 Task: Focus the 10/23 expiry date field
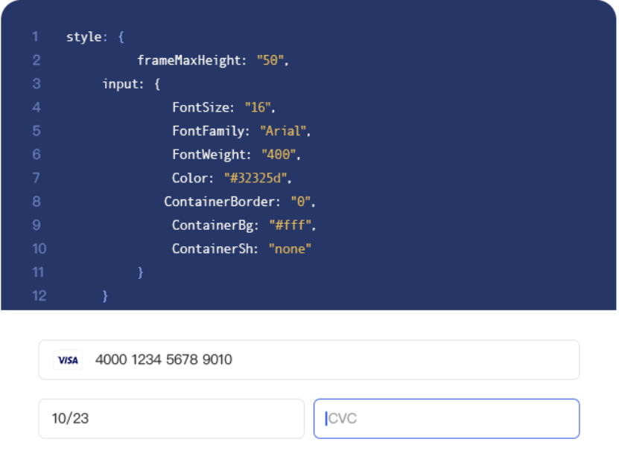(x=171, y=418)
